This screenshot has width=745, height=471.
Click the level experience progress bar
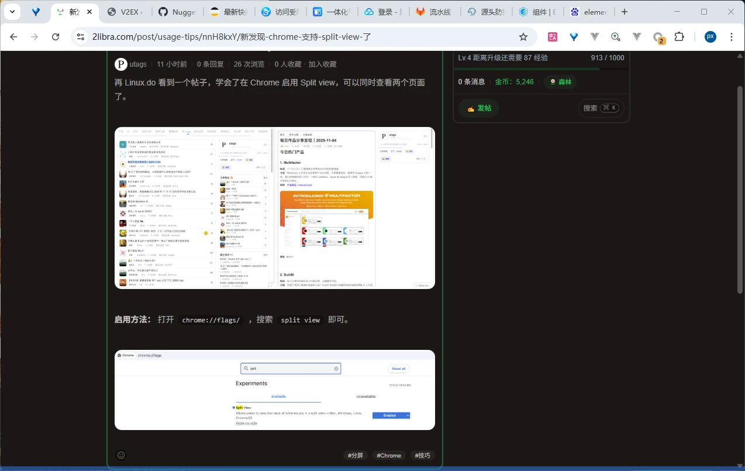pos(541,69)
